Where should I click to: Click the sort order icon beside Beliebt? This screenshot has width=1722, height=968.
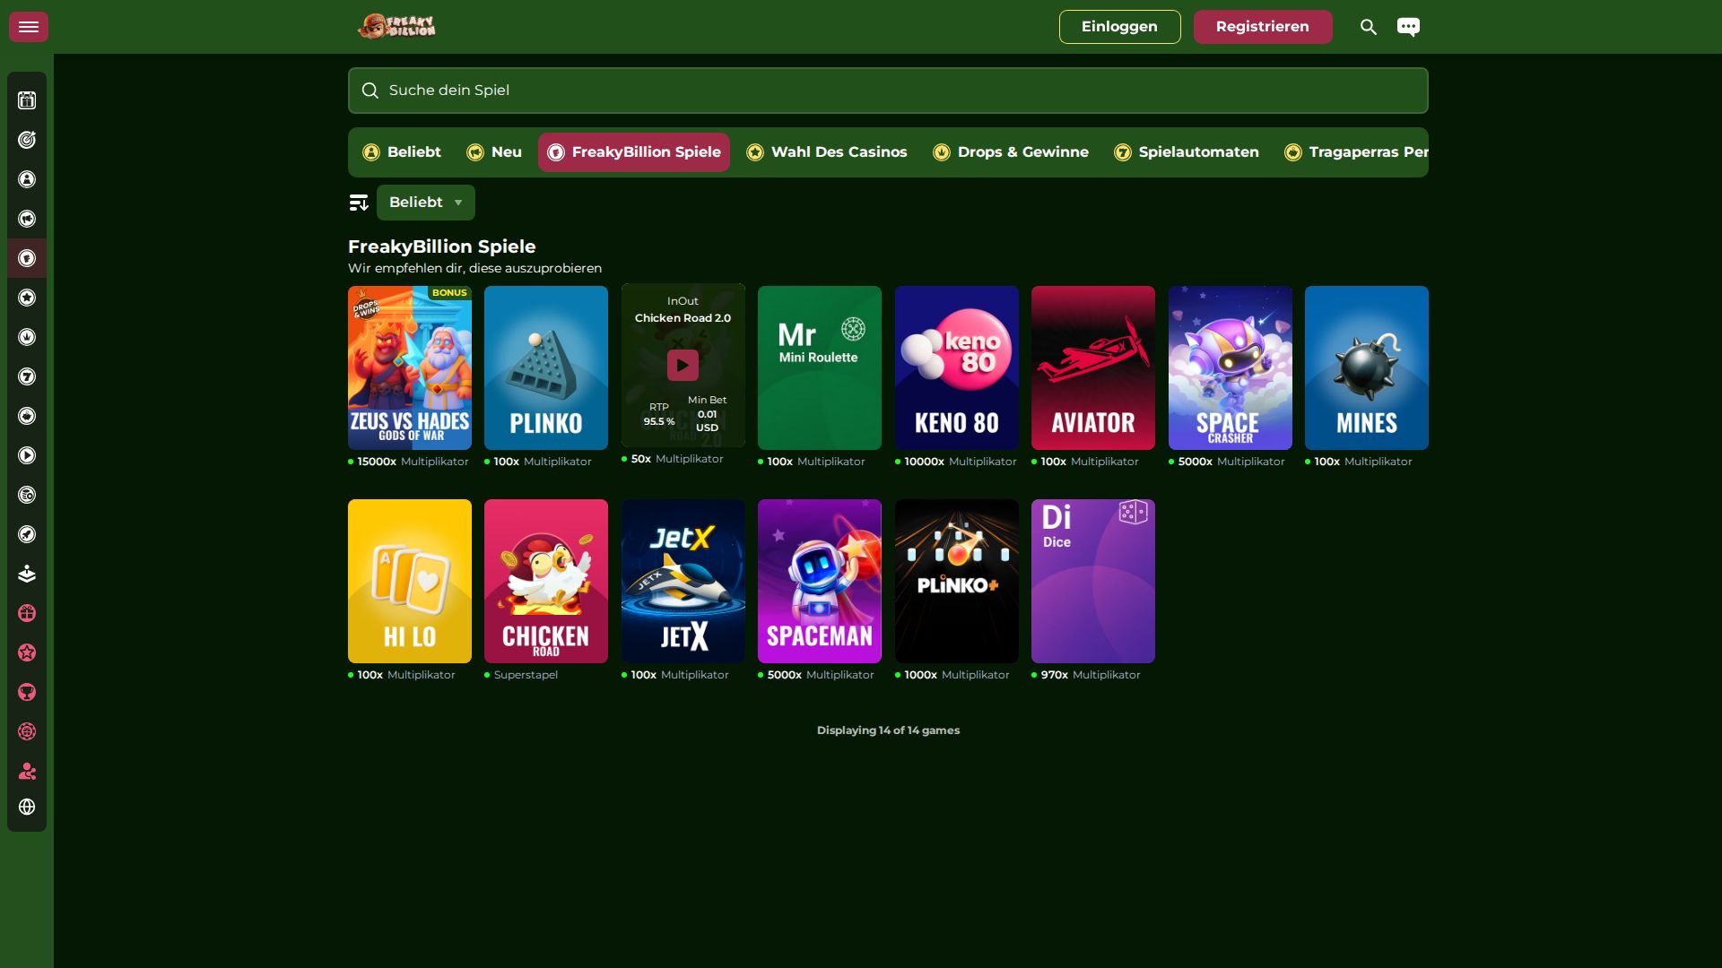tap(359, 203)
